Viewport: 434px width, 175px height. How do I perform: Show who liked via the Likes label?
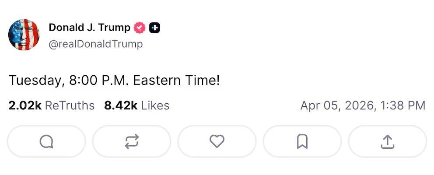155,105
